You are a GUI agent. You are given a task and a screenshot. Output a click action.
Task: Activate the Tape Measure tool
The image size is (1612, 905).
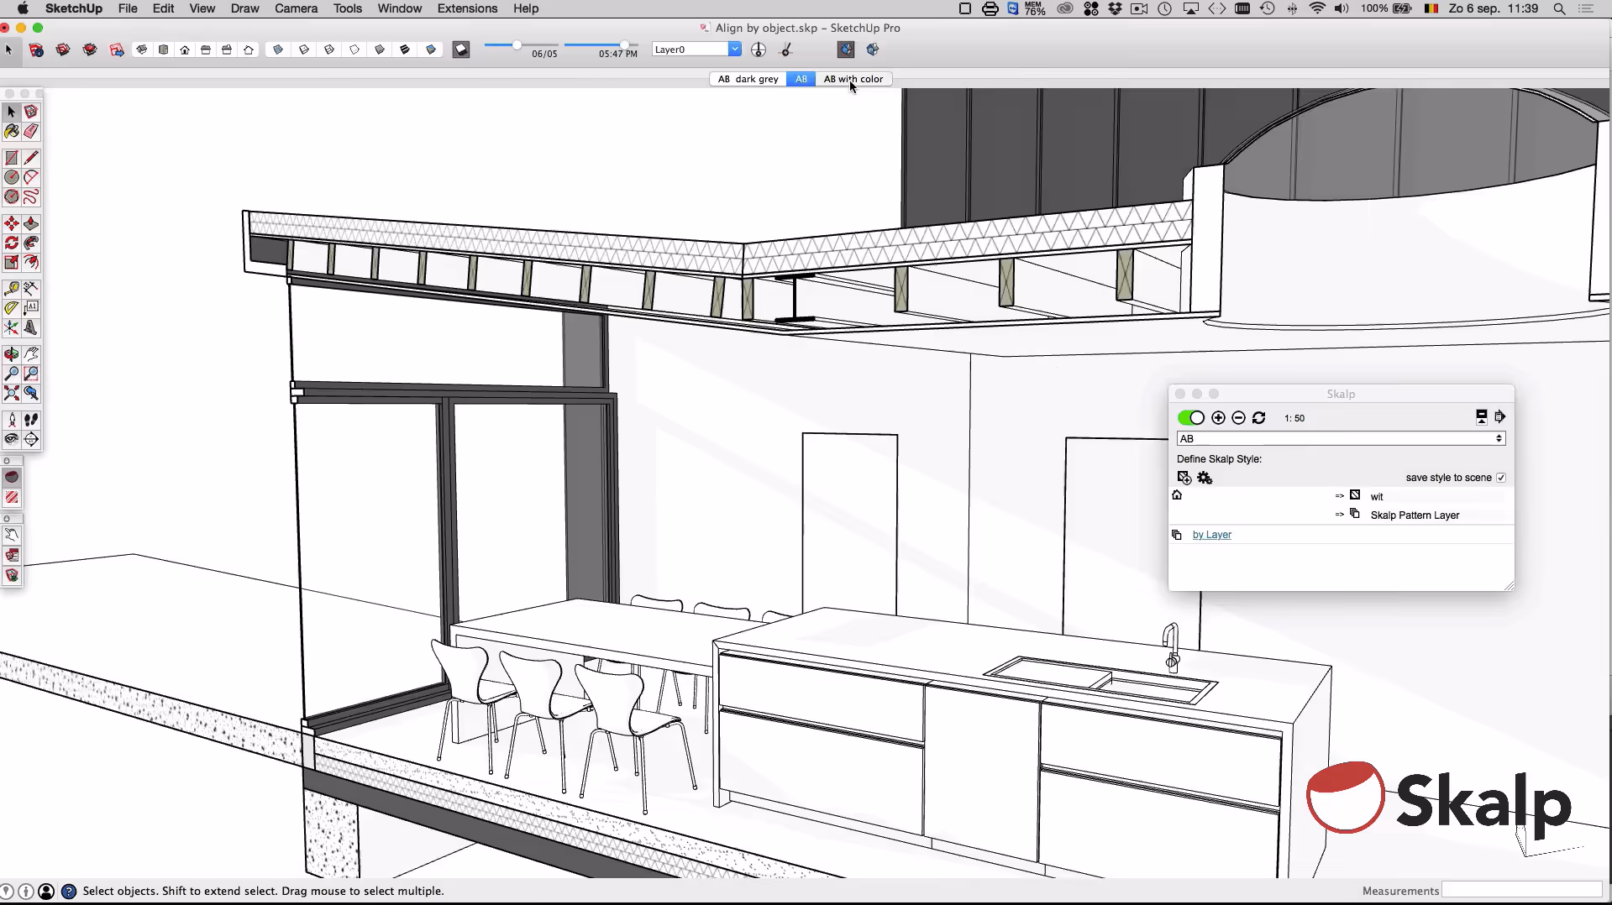11,288
